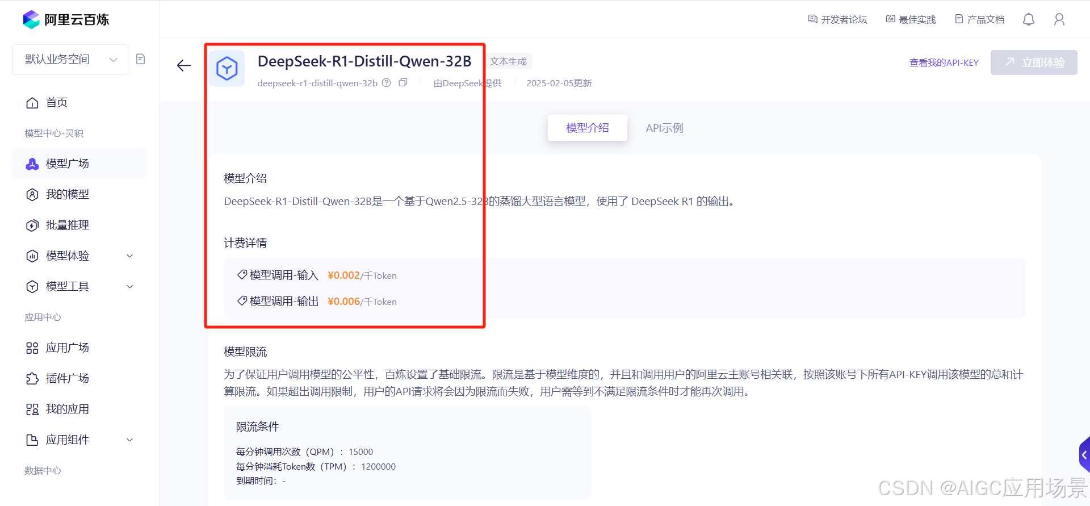1090x506 pixels.
Task: Go back with the left arrow
Action: pyautogui.click(x=184, y=66)
